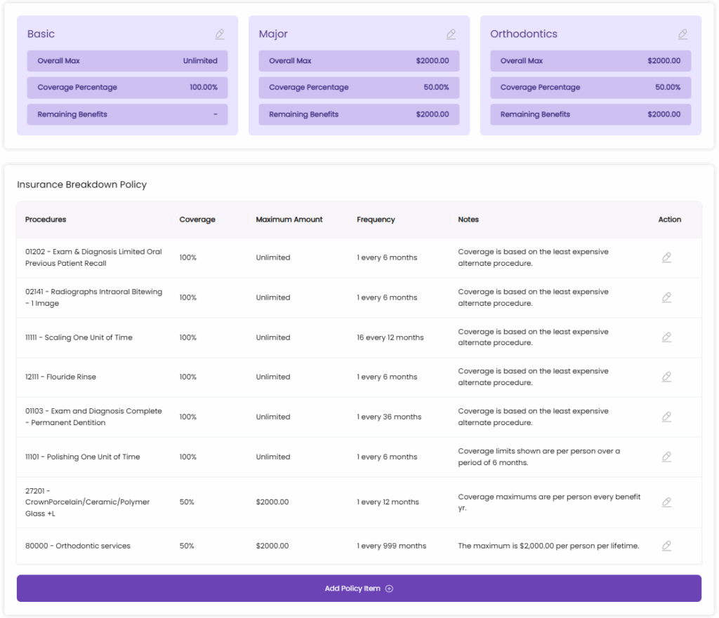Click edit icon for 11111 Scaling
The image size is (719, 618).
point(666,337)
